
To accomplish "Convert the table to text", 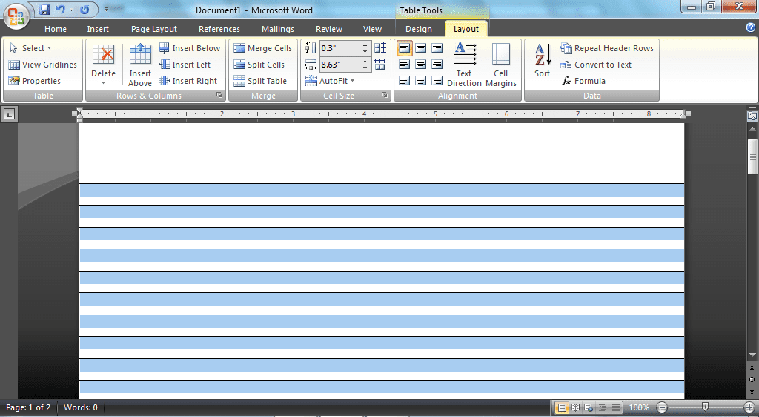I will (596, 65).
